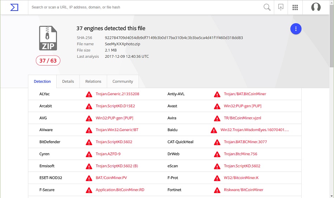Click the scrollbar down arrow
The width and height of the screenshot is (334, 198).
[332, 196]
